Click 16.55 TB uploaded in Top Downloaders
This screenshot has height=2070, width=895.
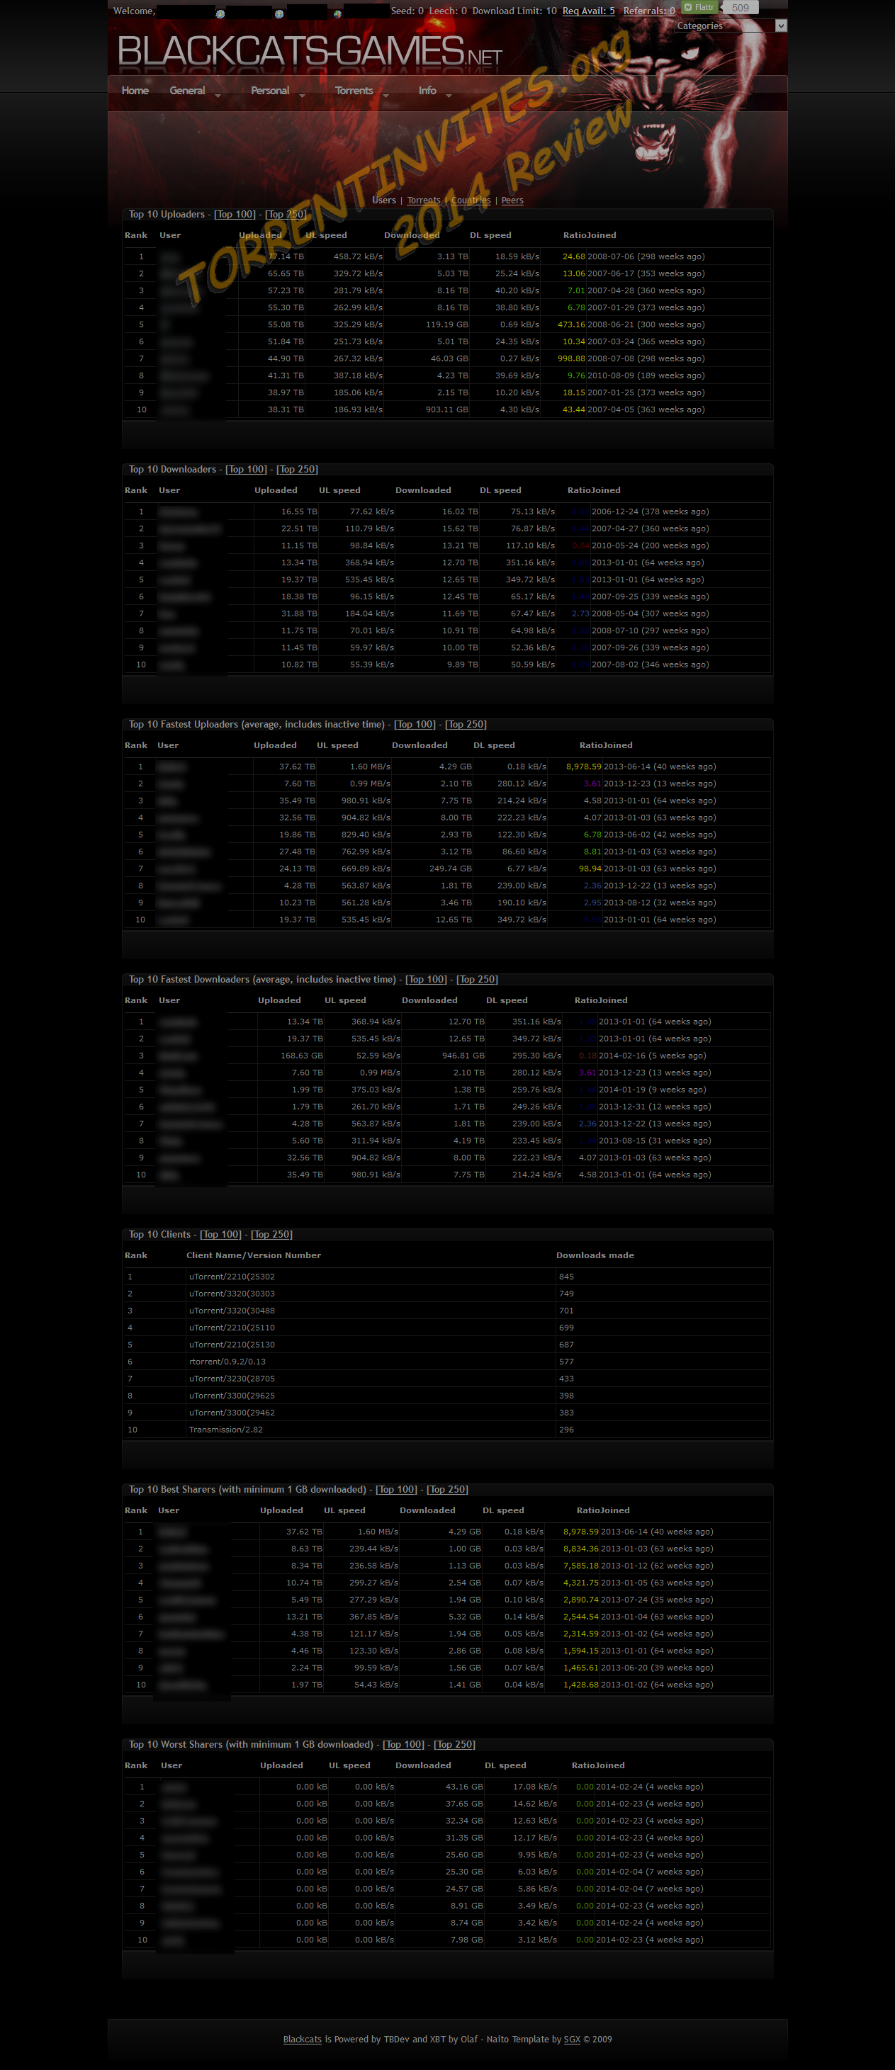298,512
